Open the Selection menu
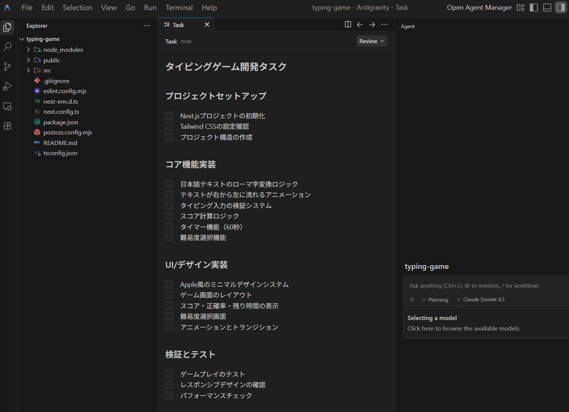Image resolution: width=569 pixels, height=412 pixels. pos(77,8)
